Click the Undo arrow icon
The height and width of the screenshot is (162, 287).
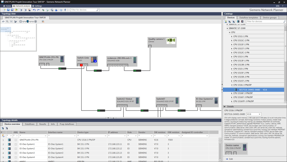point(34,10)
